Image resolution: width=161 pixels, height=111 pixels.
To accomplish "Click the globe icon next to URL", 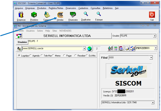I will click(x=89, y=49).
